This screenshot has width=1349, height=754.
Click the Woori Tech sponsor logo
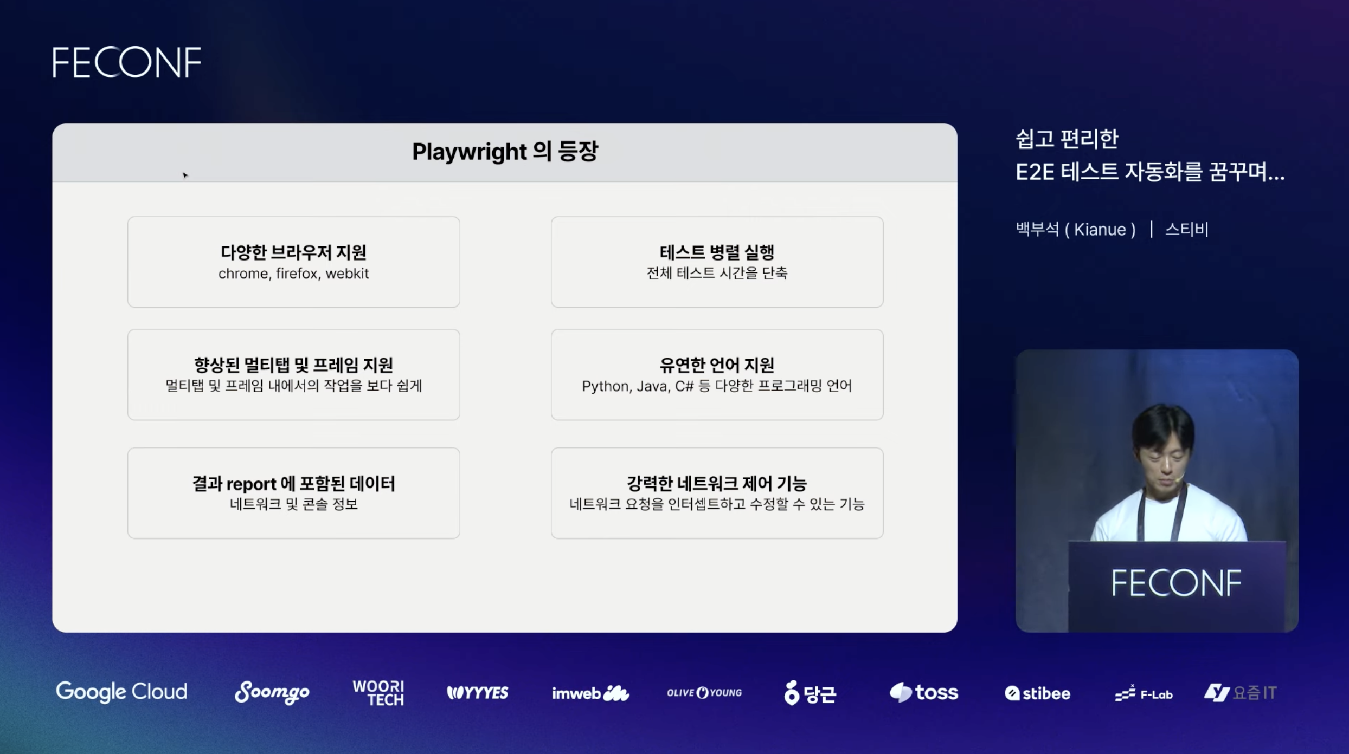(378, 693)
